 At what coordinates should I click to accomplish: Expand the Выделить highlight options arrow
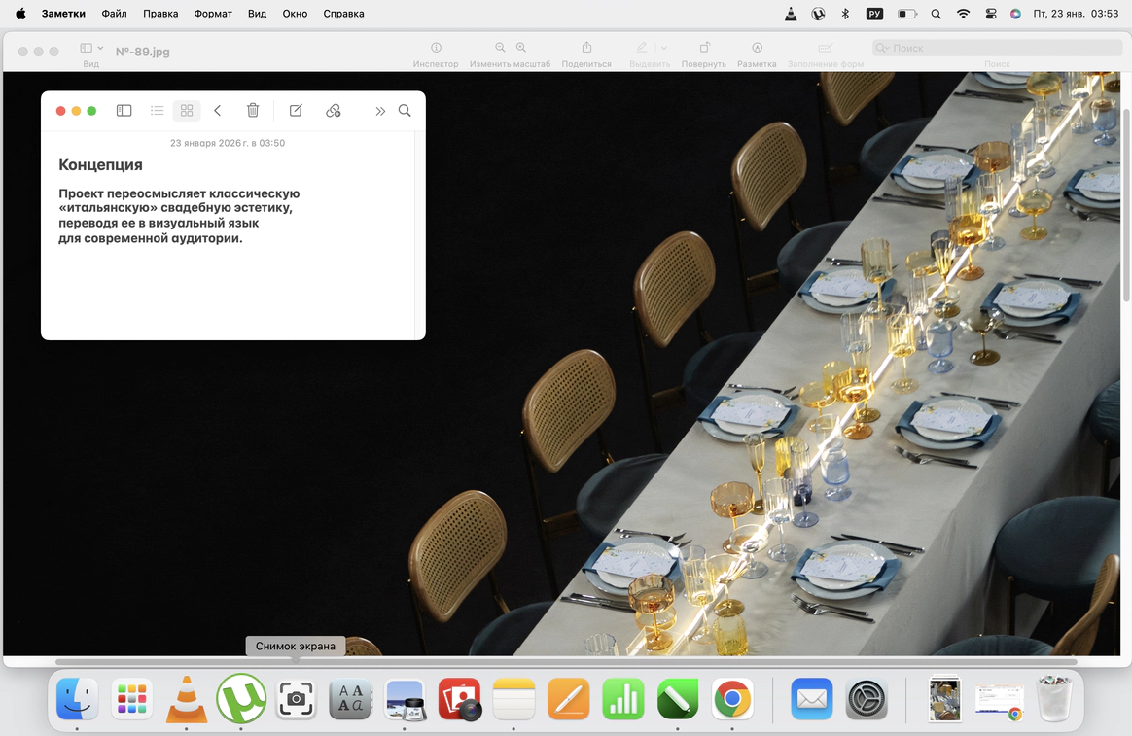tap(664, 48)
